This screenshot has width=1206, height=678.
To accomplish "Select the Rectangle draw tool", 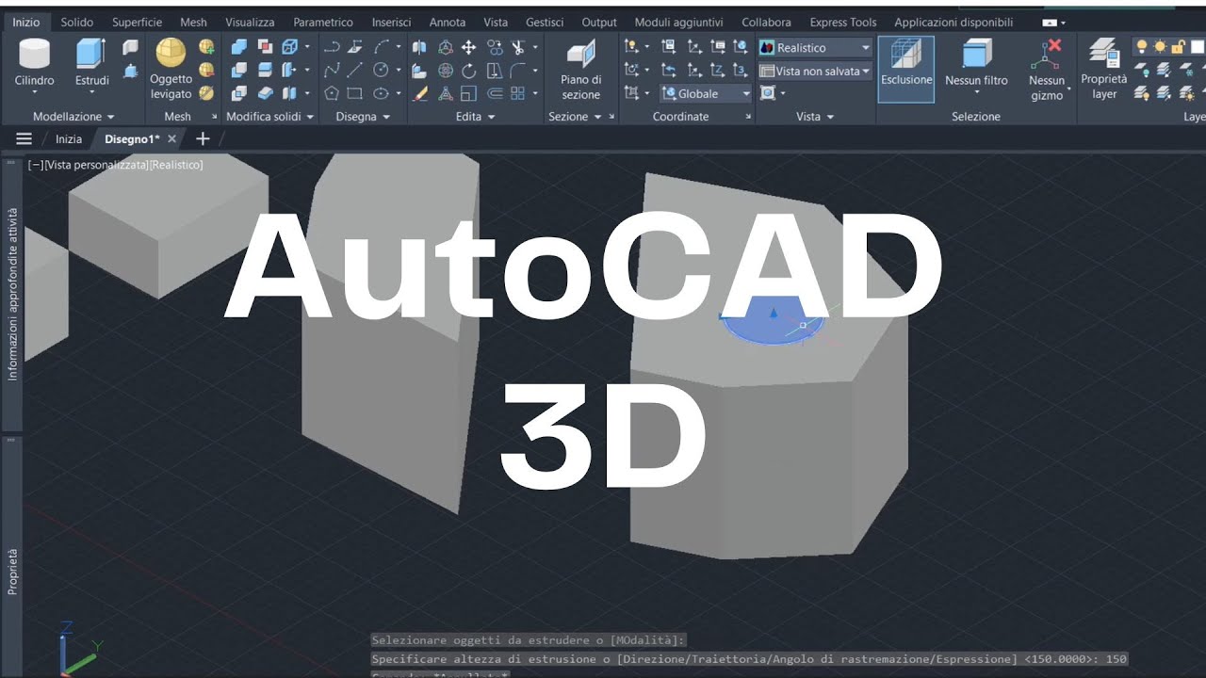I will click(354, 93).
